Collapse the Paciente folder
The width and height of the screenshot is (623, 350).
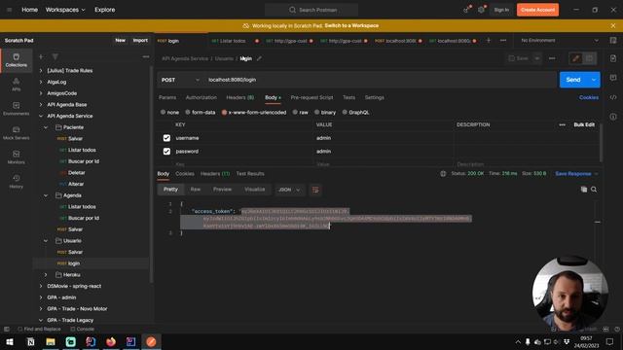pyautogui.click(x=46, y=127)
